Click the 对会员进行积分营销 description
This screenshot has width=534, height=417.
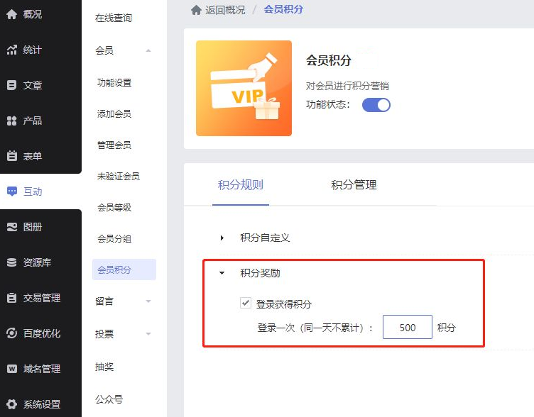pyautogui.click(x=347, y=86)
